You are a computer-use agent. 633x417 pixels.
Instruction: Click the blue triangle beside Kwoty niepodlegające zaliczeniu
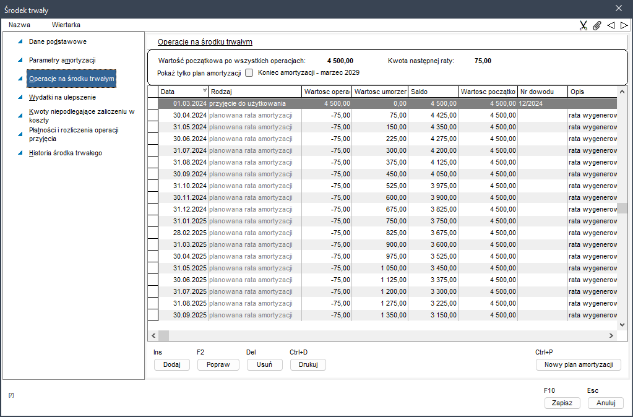tap(20, 116)
